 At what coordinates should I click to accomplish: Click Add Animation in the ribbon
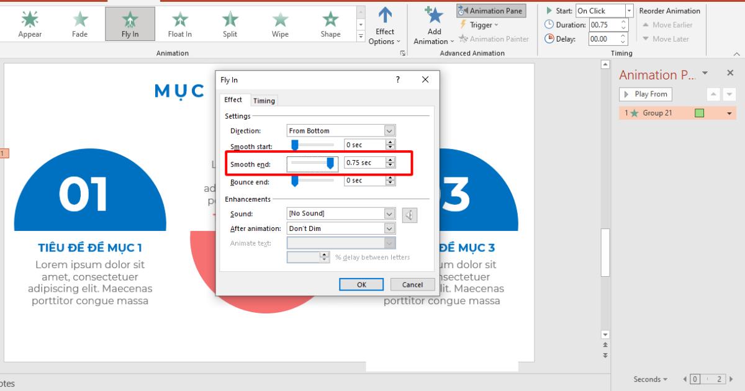click(x=433, y=27)
